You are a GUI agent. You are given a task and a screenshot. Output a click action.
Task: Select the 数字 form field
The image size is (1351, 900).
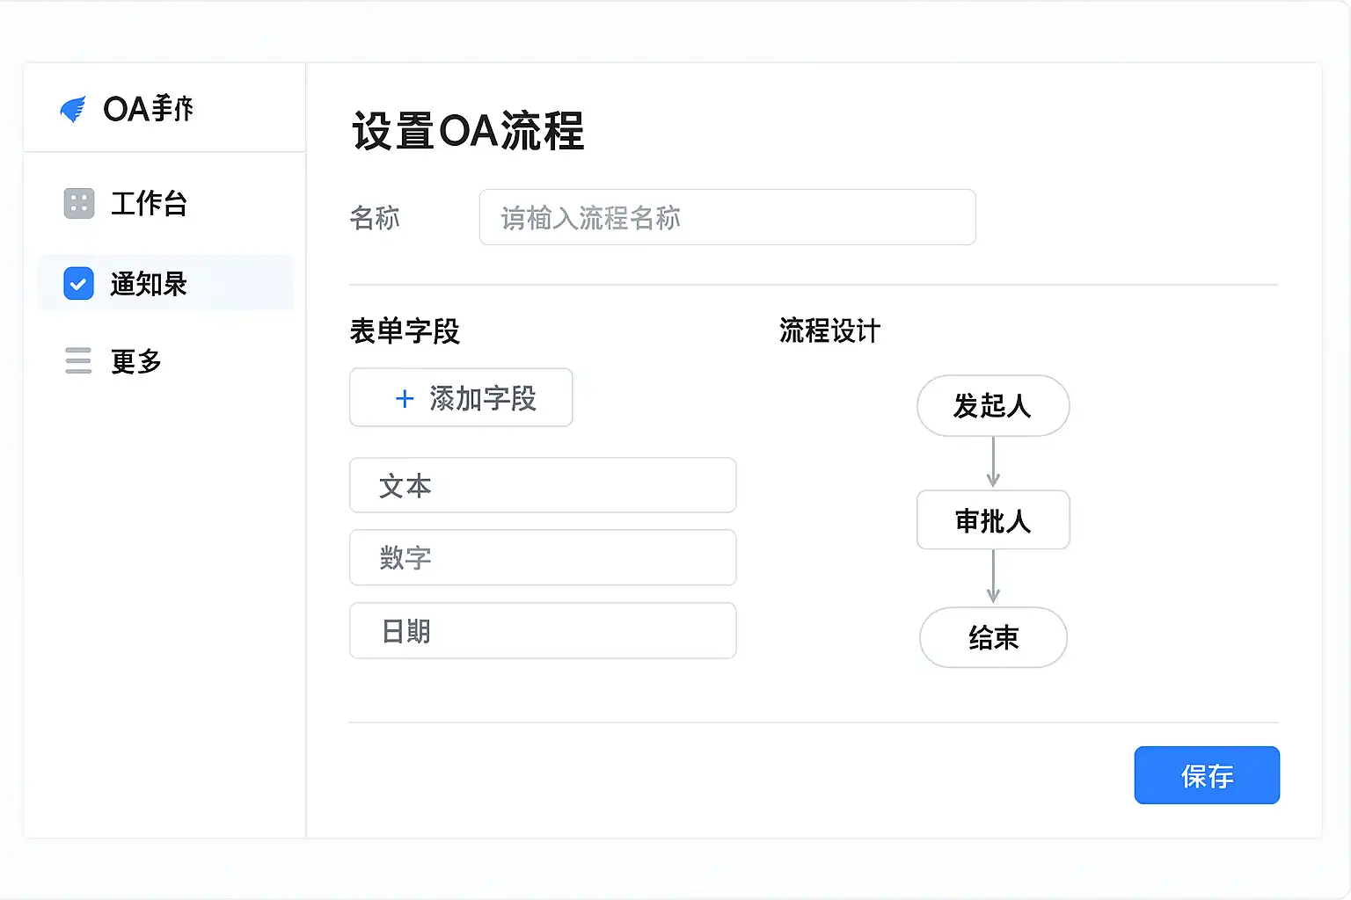pos(542,557)
